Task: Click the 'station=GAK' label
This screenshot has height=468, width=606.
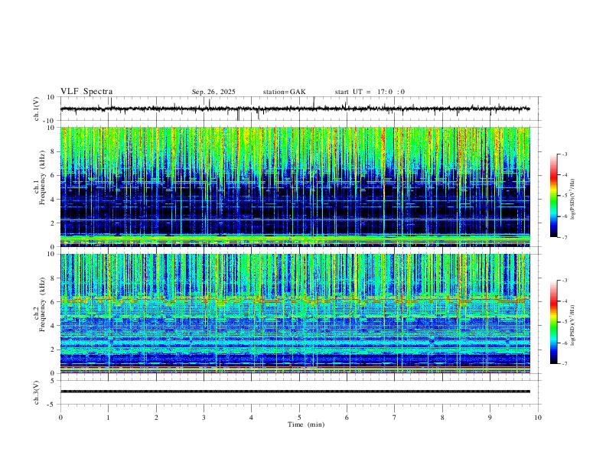Action: point(284,92)
